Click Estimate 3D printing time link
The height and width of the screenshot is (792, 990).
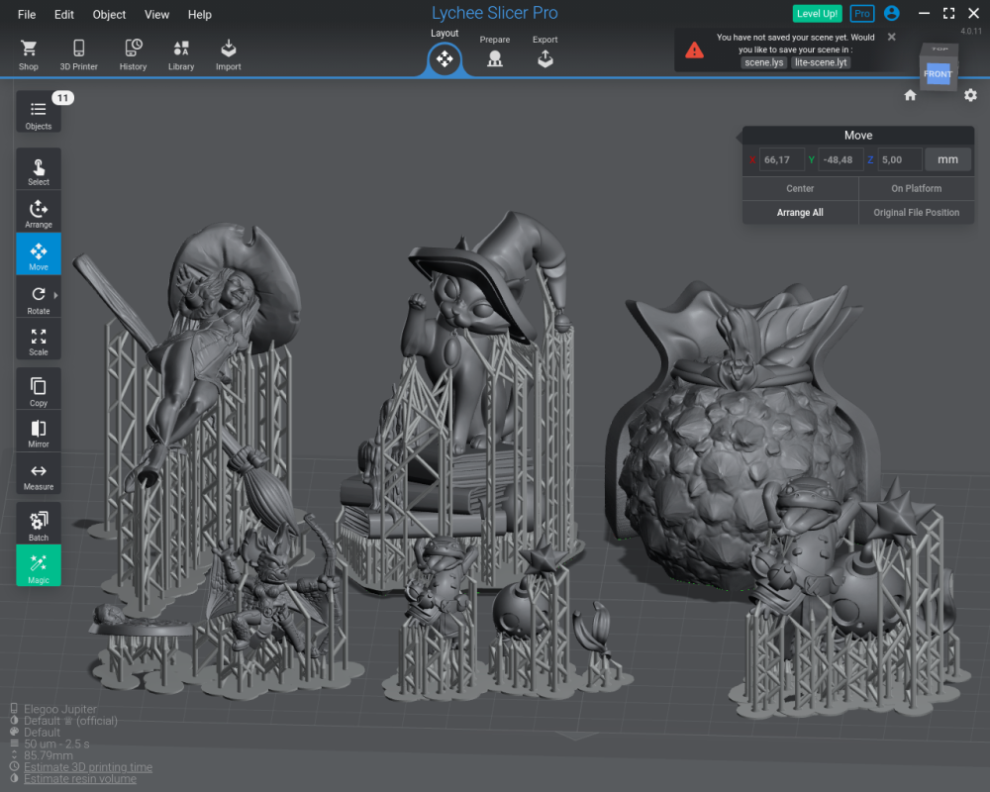pos(88,767)
